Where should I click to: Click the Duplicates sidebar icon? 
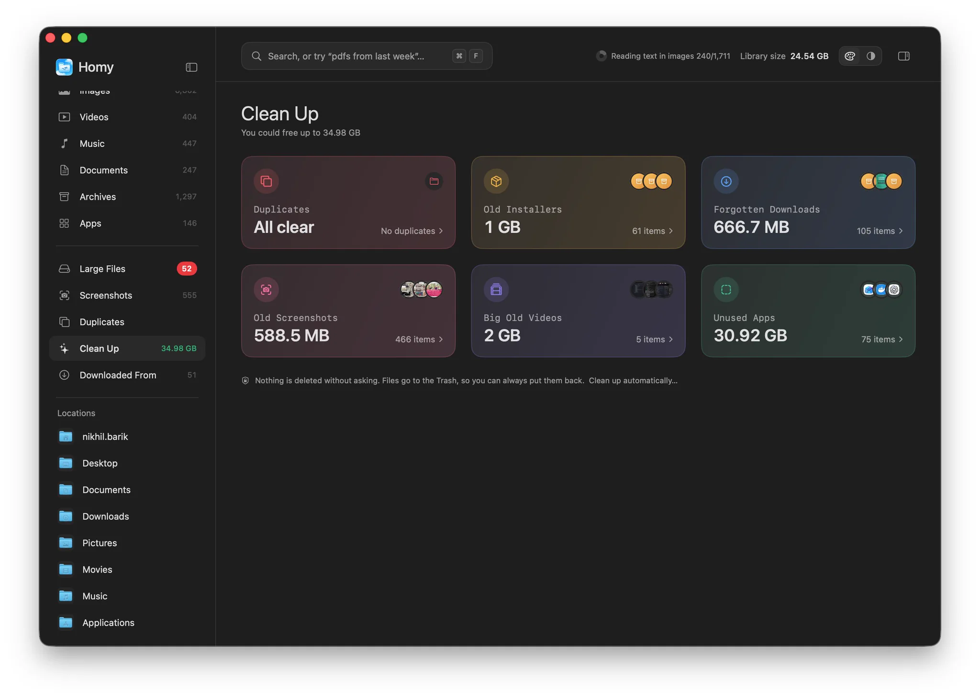pyautogui.click(x=64, y=322)
